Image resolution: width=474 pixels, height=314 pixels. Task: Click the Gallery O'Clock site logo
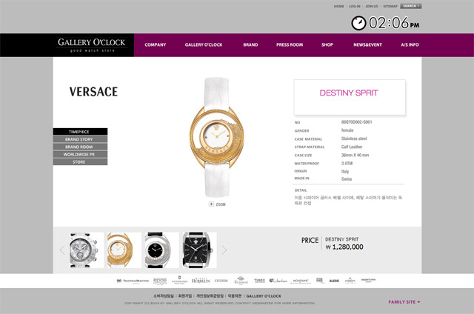[x=92, y=45]
